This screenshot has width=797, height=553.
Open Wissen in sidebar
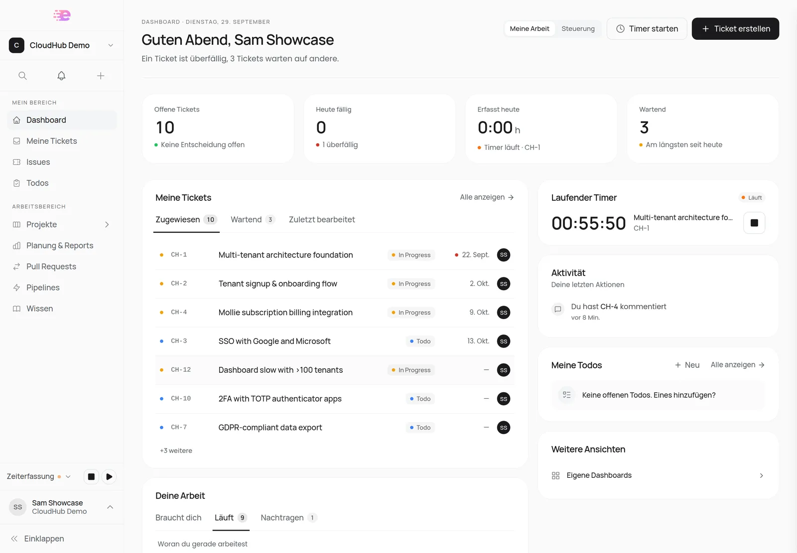pyautogui.click(x=62, y=309)
